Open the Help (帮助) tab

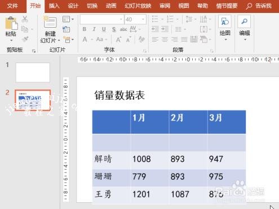[202, 6]
